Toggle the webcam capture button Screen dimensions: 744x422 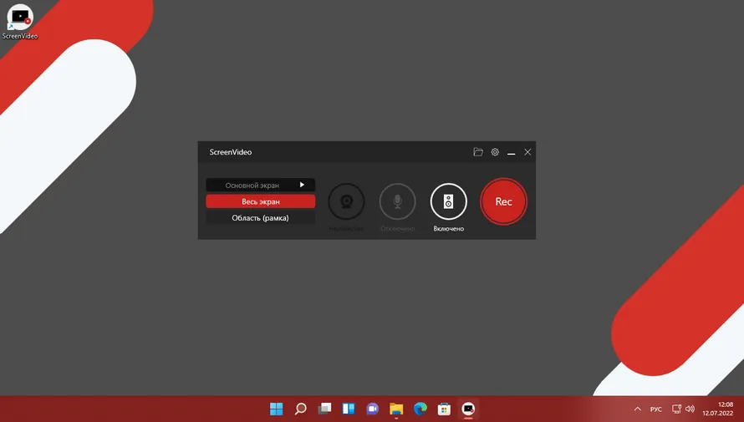(346, 201)
